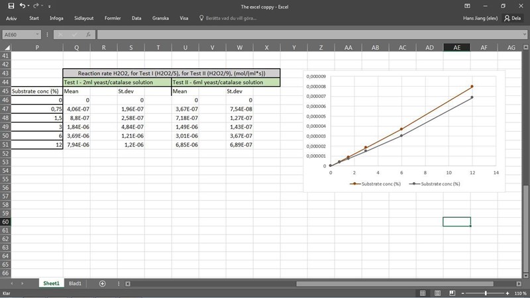Click the zoom slider handle
Viewport: 530px width, 298px height.
[x=486, y=293]
